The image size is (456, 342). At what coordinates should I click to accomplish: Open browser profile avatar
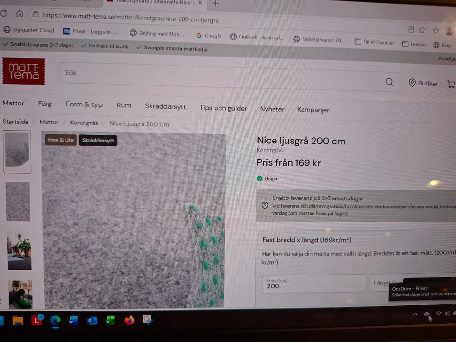pos(449,31)
